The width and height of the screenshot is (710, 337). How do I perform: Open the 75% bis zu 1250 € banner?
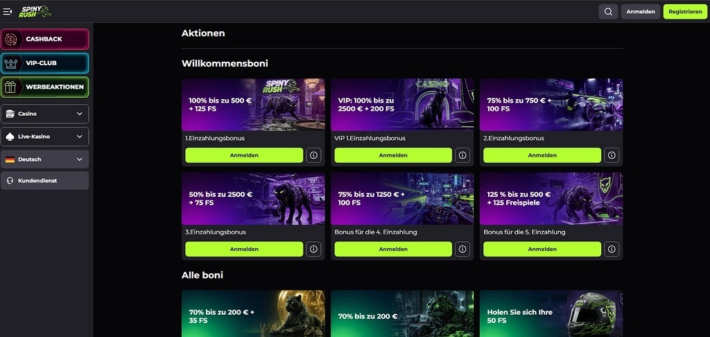tap(402, 199)
